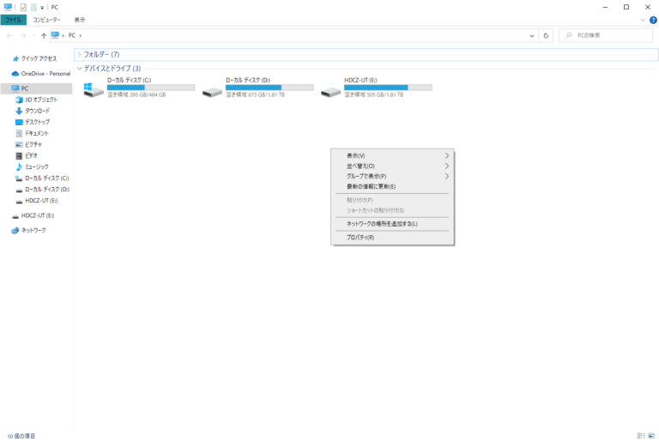659x442 pixels.
Task: Select ダウンロード in the navigation pane
Action: click(37, 111)
